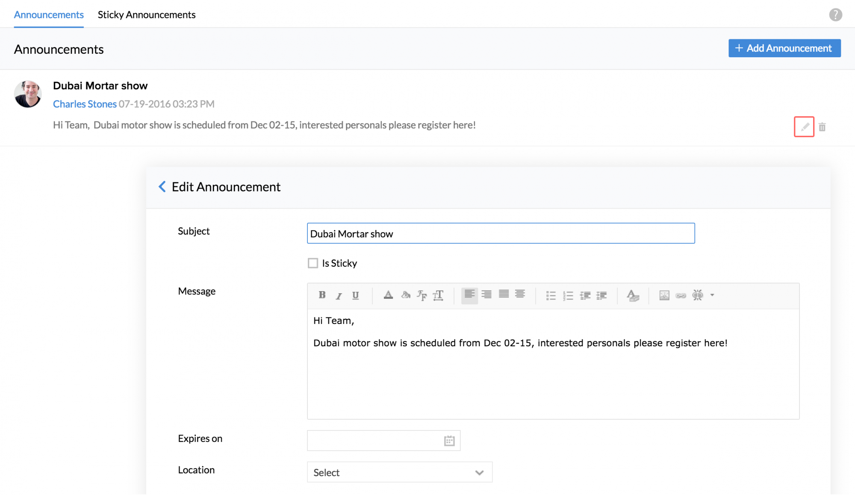Click the remove formatting eraser icon
Screen dimensions: 855x495
coord(633,295)
